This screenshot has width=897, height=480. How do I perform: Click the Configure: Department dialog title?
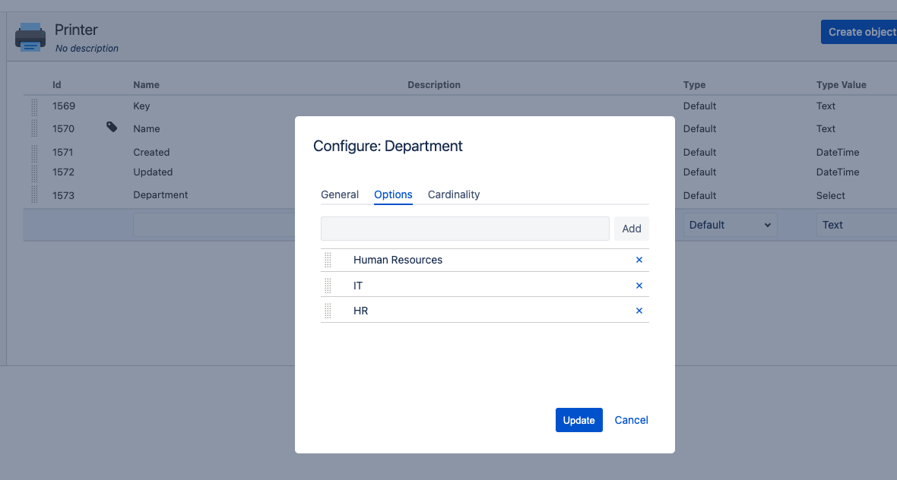pyautogui.click(x=388, y=147)
